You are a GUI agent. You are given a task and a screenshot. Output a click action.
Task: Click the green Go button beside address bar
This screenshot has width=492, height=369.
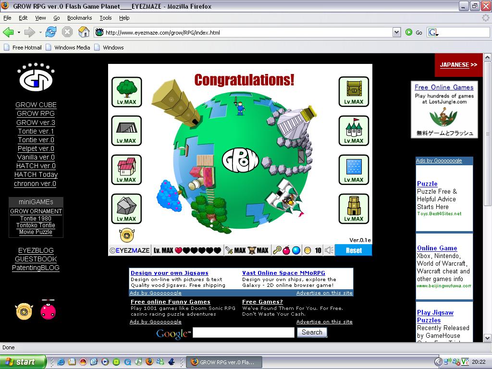click(414, 32)
